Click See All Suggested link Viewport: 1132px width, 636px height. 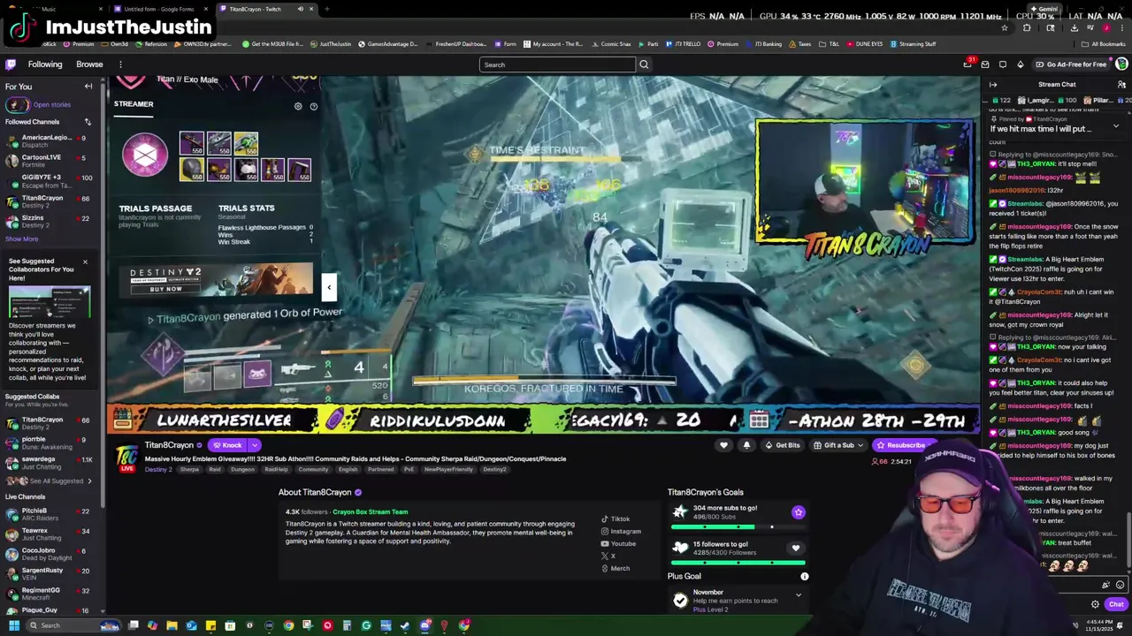pyautogui.click(x=56, y=481)
